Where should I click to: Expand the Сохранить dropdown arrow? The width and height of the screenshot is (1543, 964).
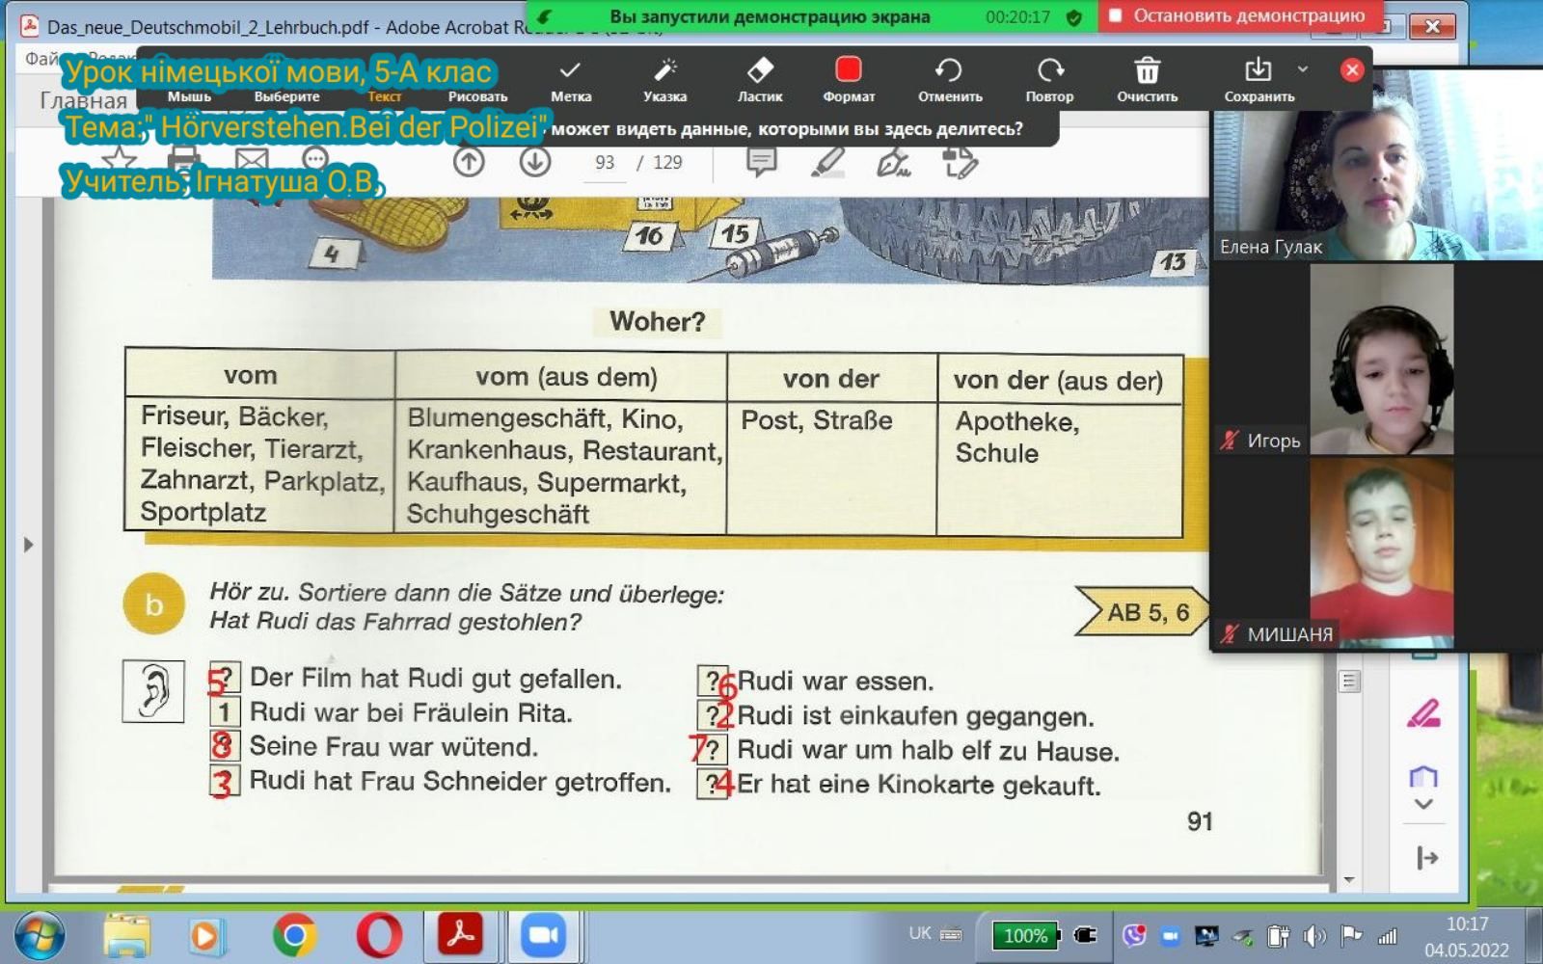pyautogui.click(x=1303, y=69)
